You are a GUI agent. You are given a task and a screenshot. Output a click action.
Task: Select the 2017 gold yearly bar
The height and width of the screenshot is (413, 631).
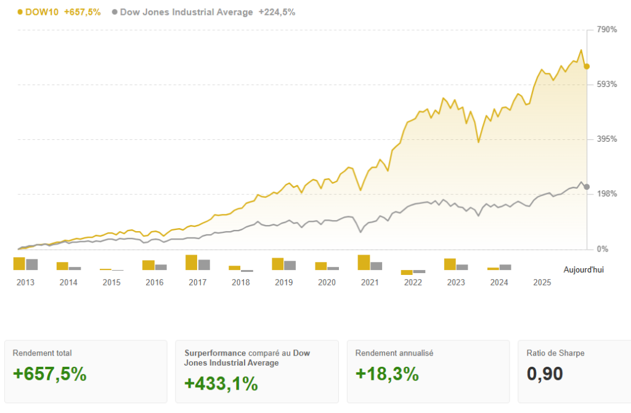point(191,263)
